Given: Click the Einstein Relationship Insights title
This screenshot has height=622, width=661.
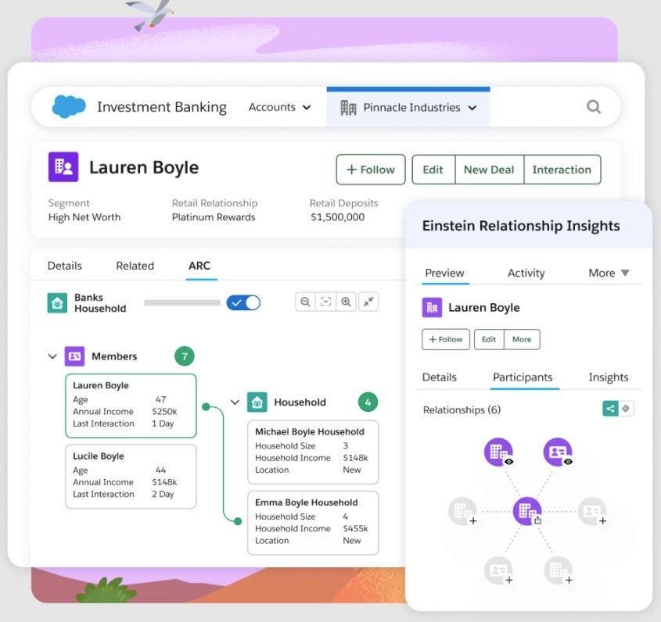Looking at the screenshot, I should click(521, 226).
